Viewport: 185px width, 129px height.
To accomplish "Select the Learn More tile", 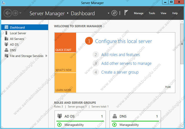I will click(65, 83).
